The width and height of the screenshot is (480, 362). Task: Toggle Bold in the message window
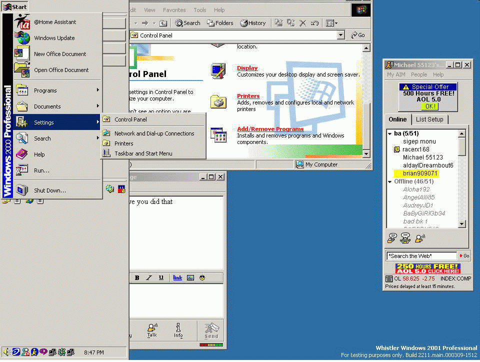(x=137, y=277)
